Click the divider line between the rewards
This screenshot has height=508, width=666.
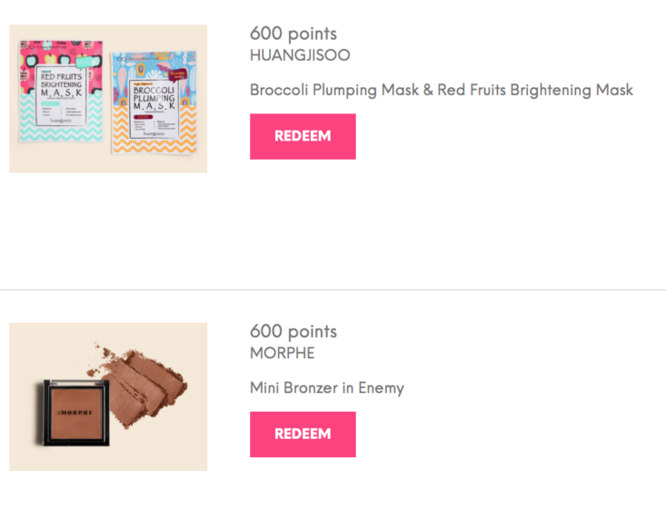(x=333, y=289)
